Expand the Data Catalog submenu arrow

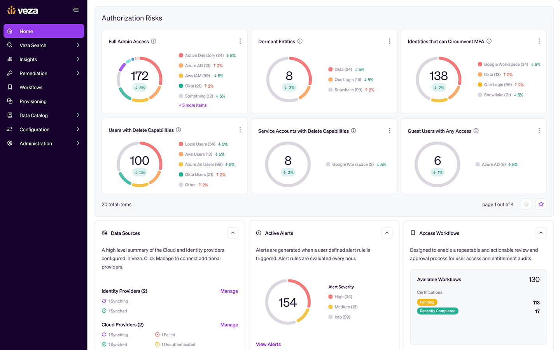point(78,115)
